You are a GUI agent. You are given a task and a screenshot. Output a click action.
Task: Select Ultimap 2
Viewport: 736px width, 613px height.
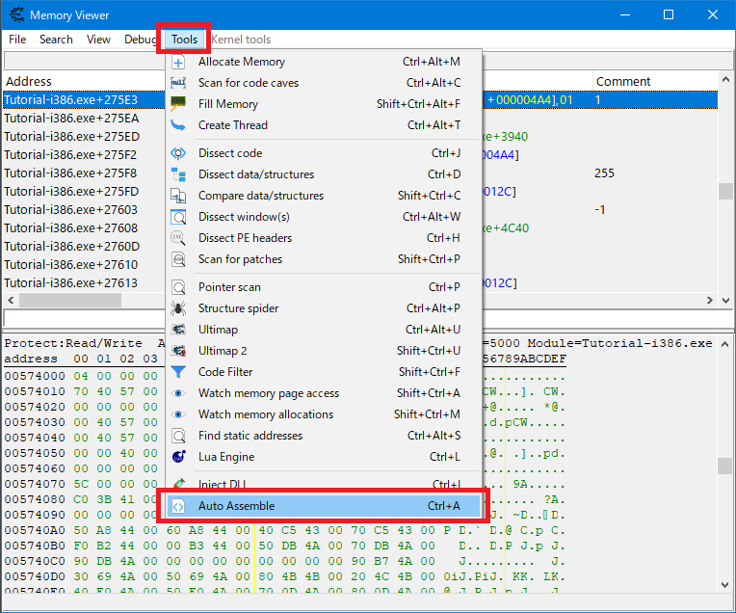[x=324, y=351]
